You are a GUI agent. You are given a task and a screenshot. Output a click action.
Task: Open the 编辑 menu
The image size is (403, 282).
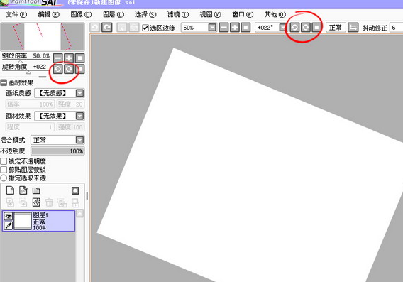[x=48, y=14]
